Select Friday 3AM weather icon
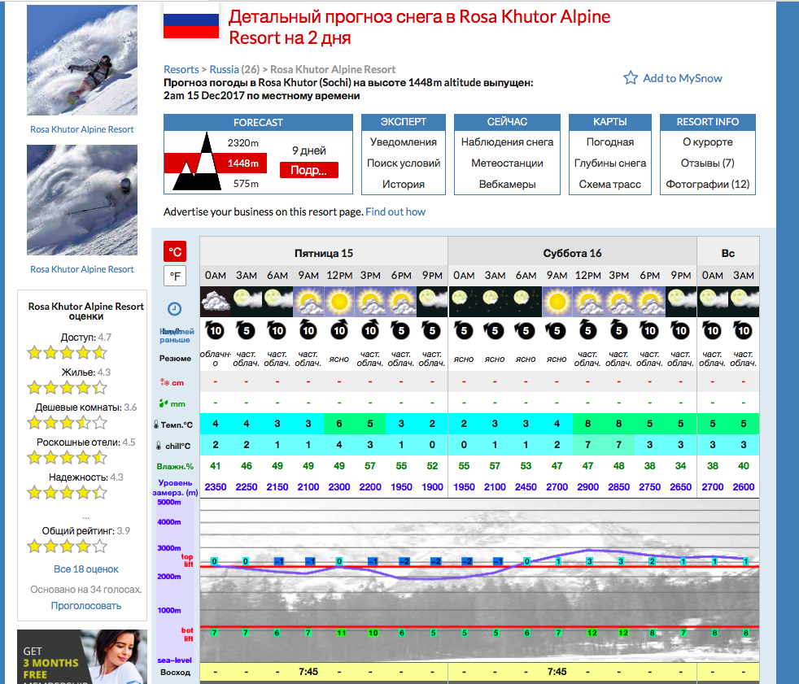The image size is (799, 684). click(246, 301)
